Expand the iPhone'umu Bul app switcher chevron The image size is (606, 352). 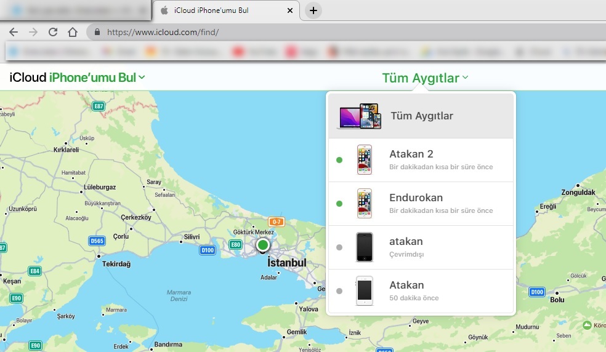142,78
